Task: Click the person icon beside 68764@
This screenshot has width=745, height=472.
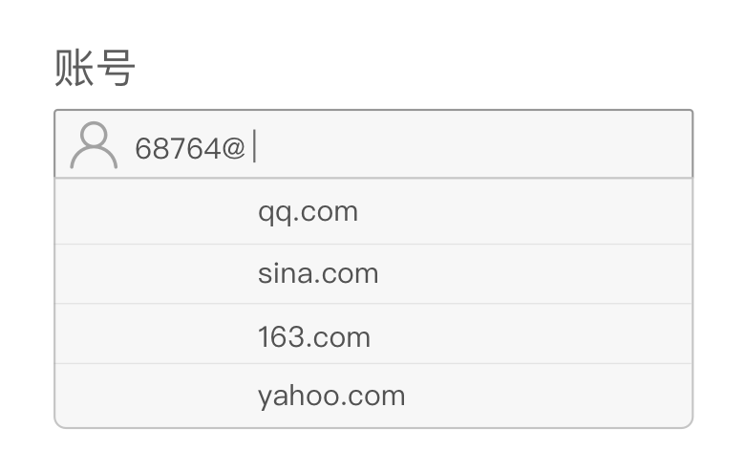Action: pos(94,145)
